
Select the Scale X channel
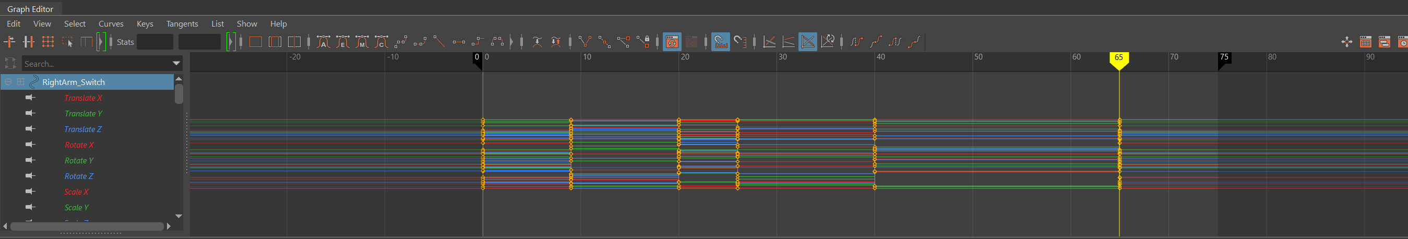coord(77,192)
